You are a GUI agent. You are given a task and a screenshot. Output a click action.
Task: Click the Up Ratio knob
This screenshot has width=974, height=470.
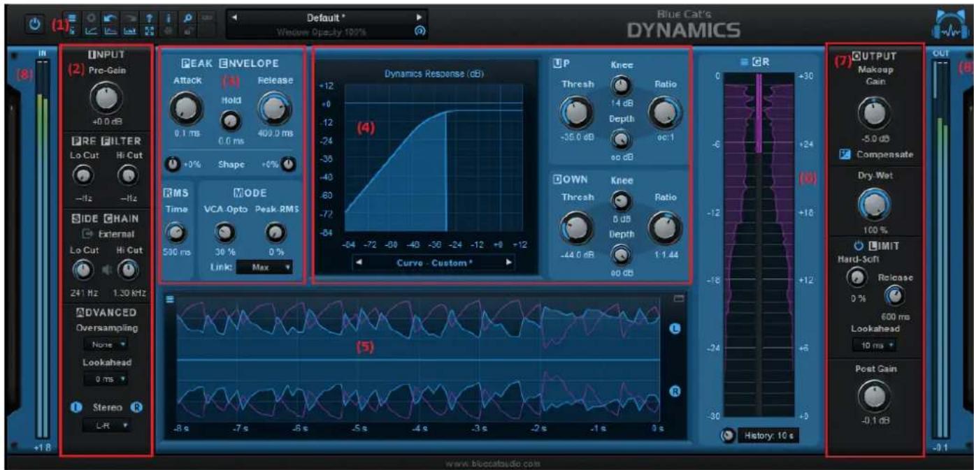(x=665, y=112)
